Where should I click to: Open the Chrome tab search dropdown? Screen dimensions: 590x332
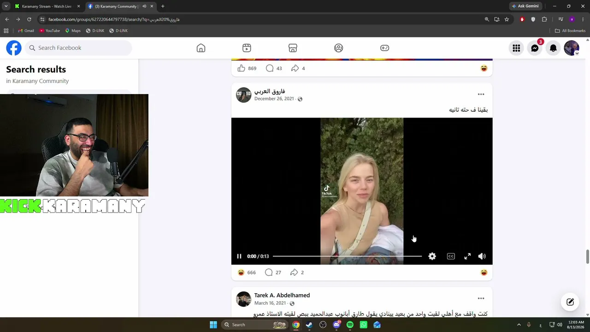pyautogui.click(x=6, y=6)
